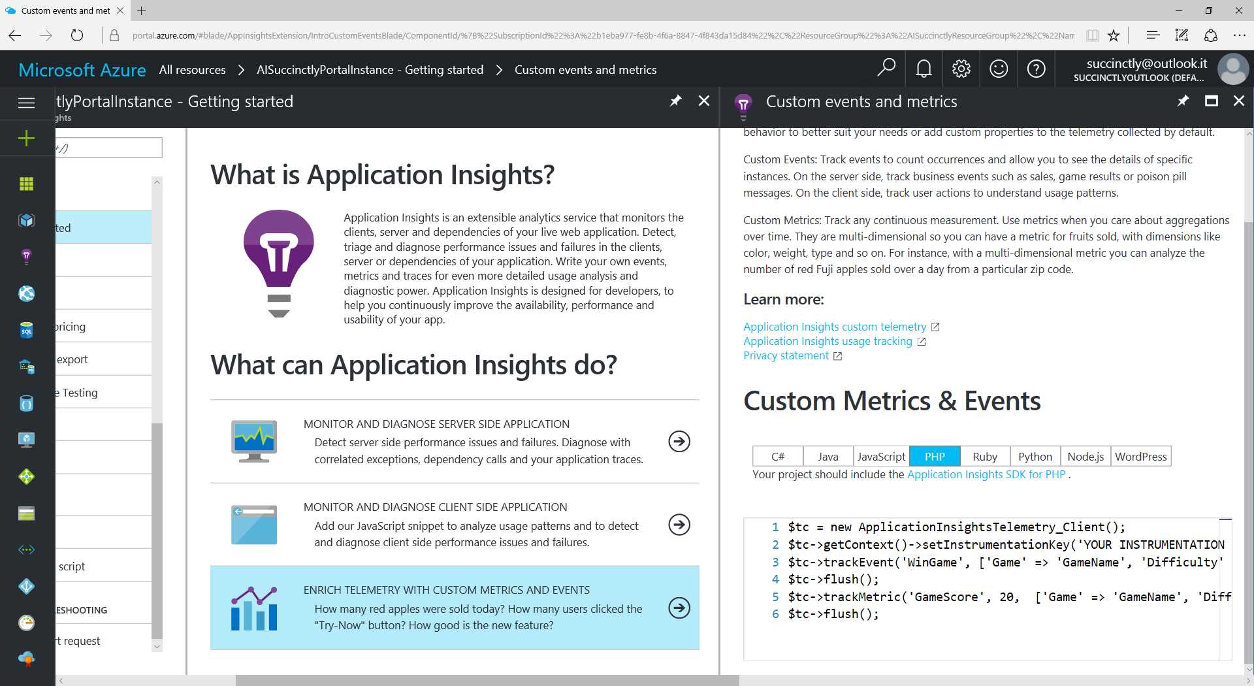Open the pricing menu item
The height and width of the screenshot is (686, 1254).
pos(103,326)
